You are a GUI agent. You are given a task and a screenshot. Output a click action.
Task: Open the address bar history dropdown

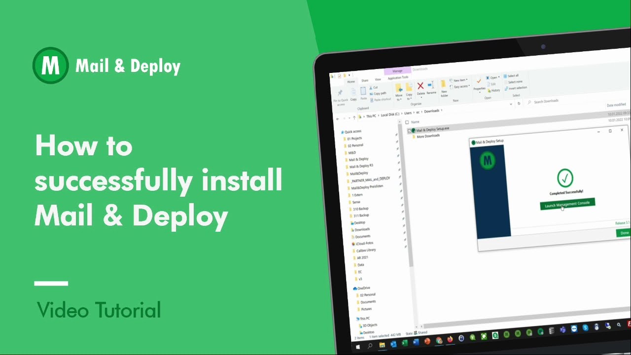point(510,105)
